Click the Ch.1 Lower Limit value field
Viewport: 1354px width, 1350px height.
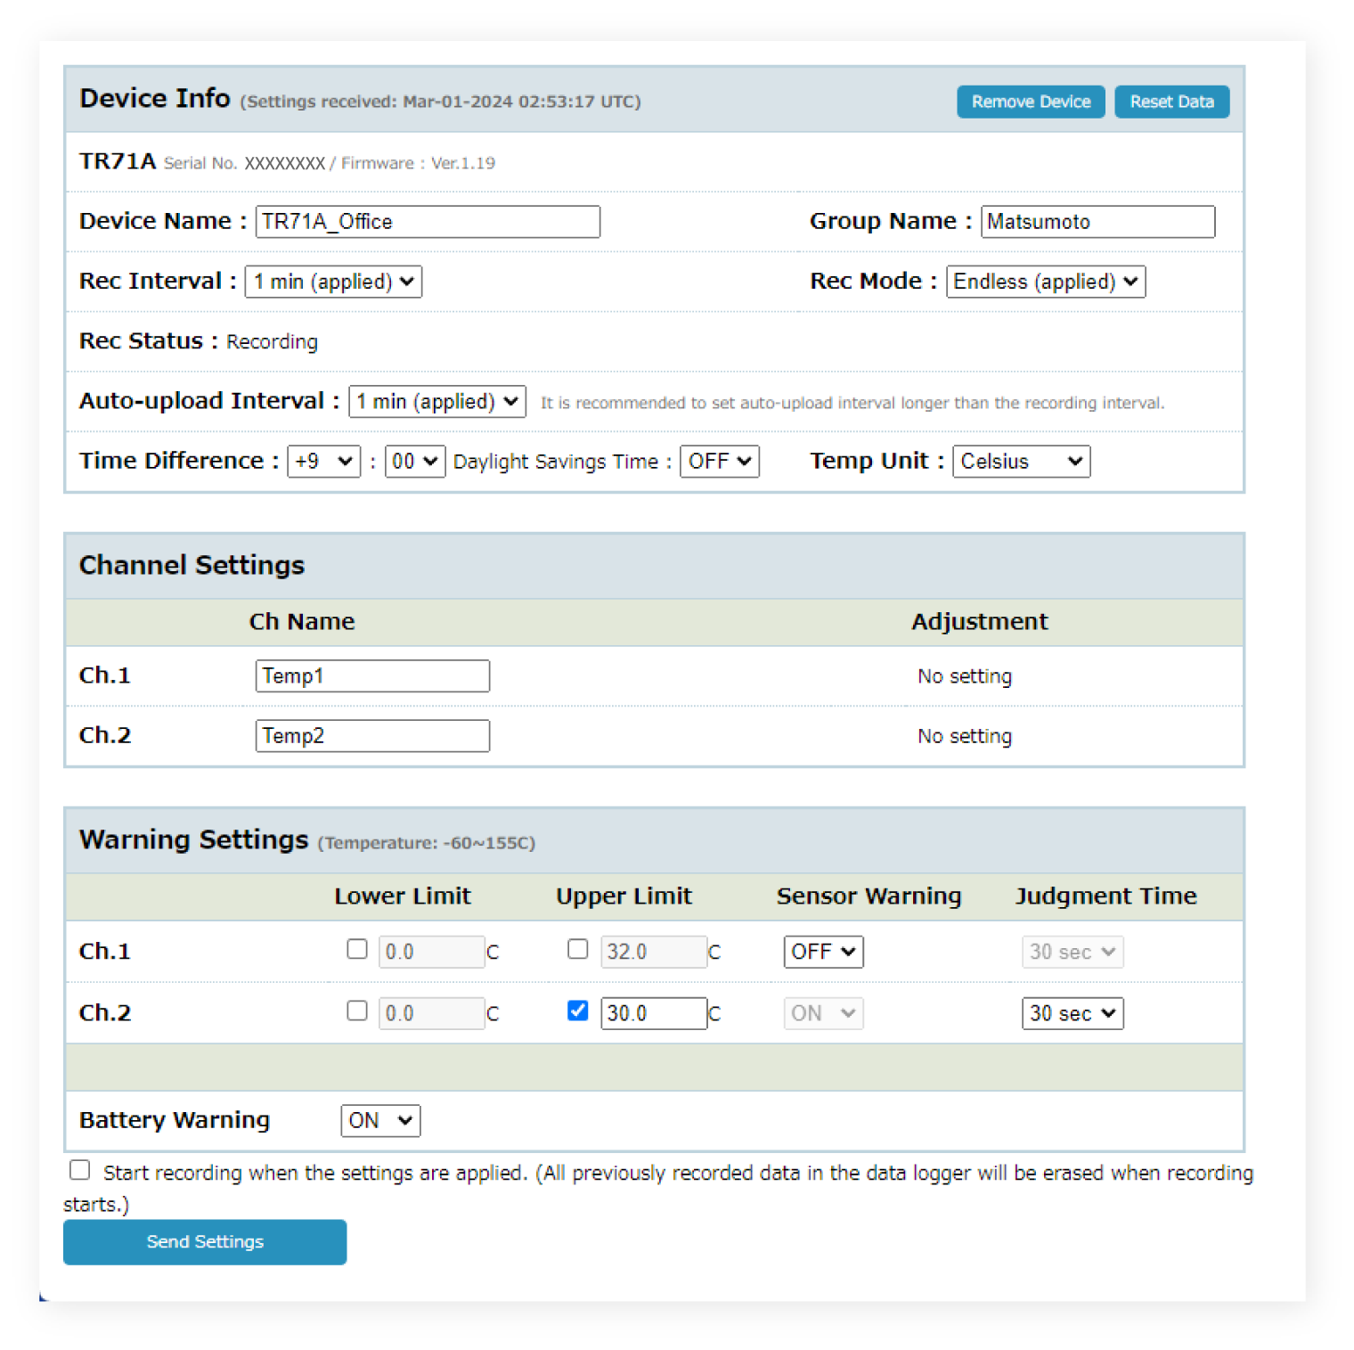click(432, 952)
